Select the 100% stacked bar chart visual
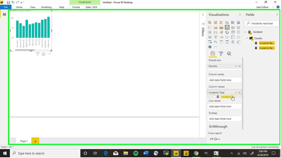Screen dimensions: 281x158 [x=233, y=22]
